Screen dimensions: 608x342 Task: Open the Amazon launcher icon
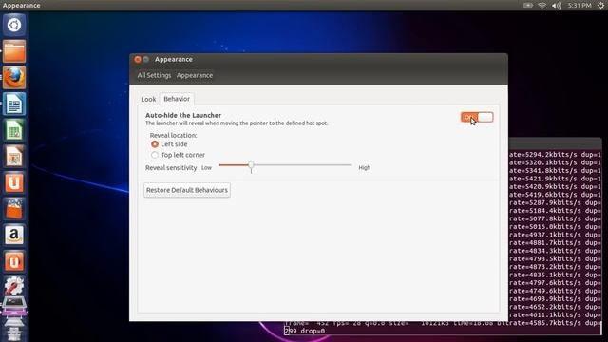14,235
